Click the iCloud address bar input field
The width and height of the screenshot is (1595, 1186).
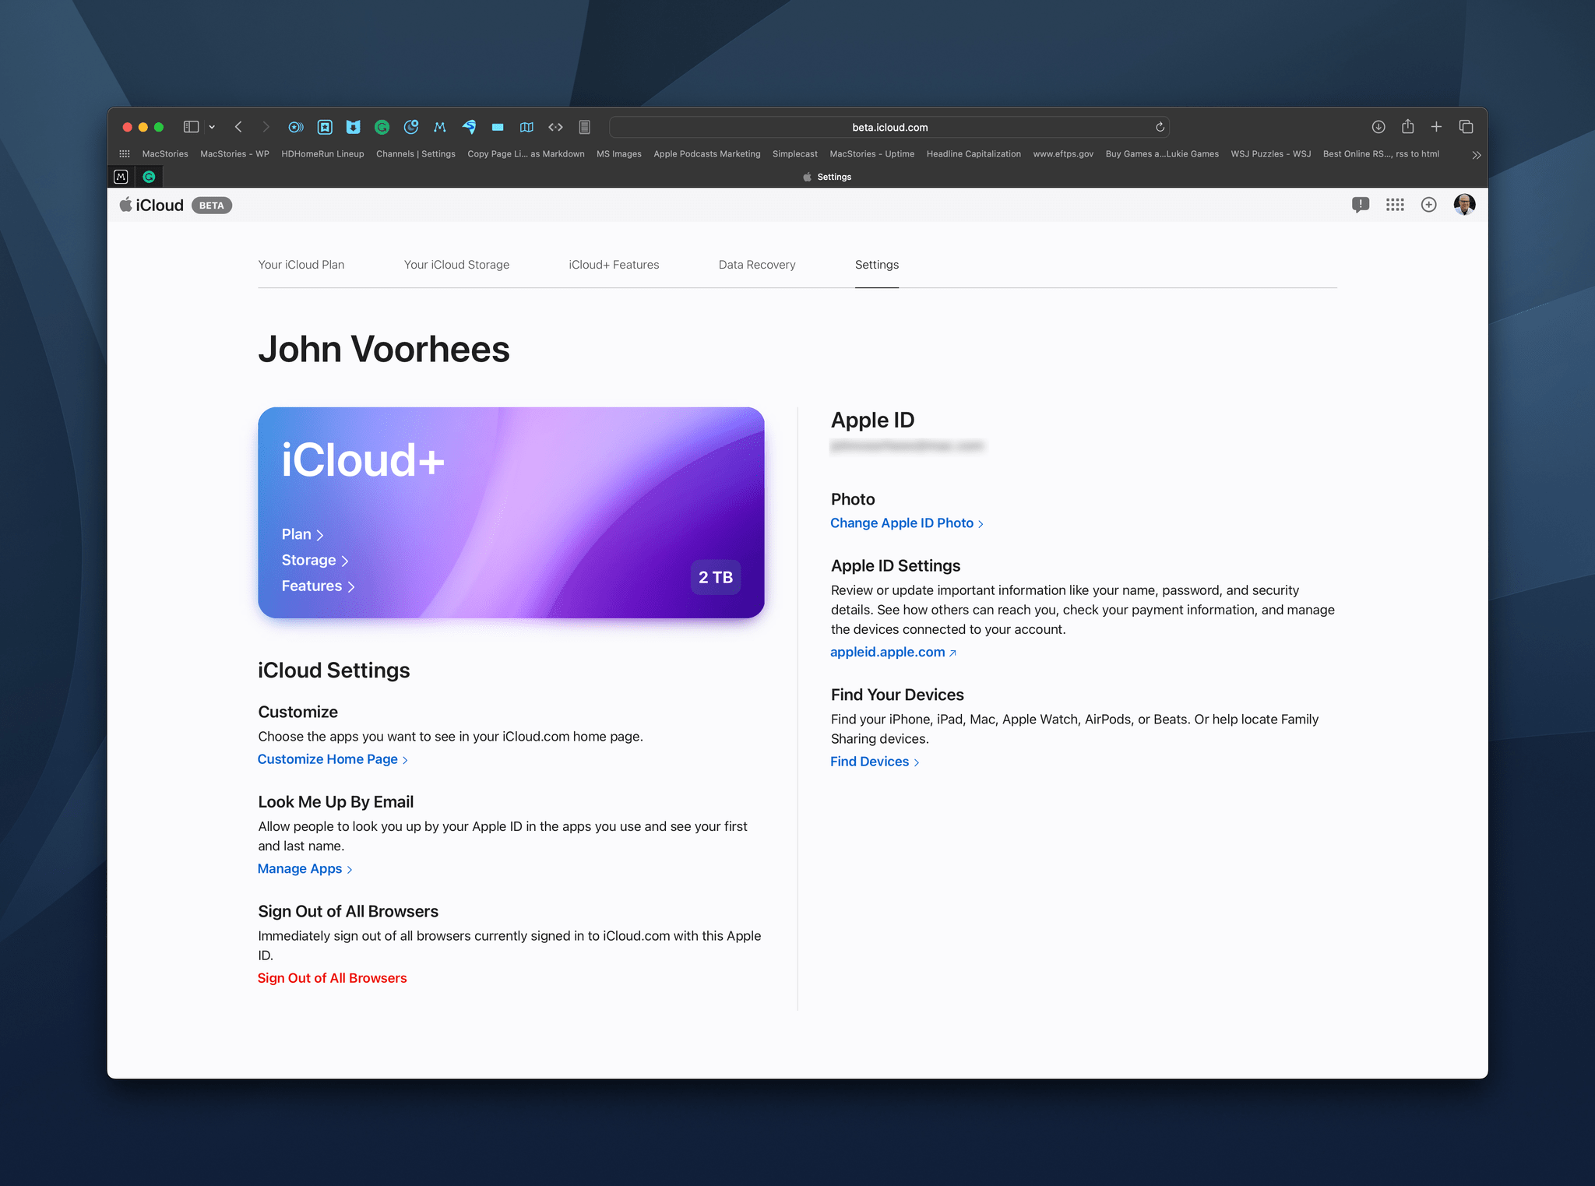click(x=889, y=127)
